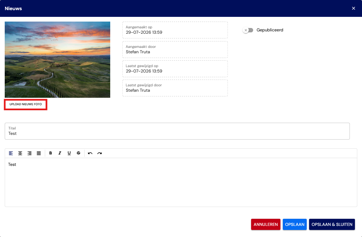Redo the last editor change

(99, 153)
